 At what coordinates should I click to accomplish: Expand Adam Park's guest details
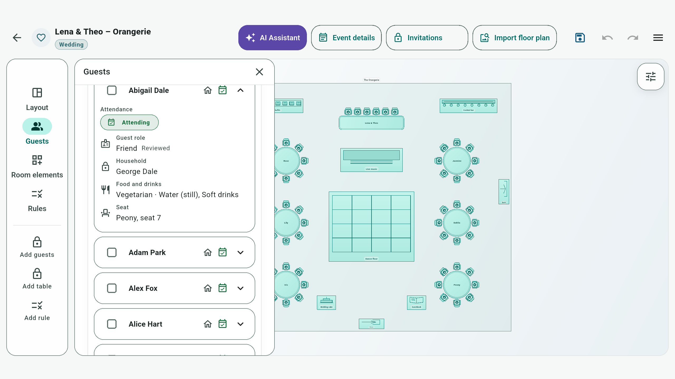tap(240, 252)
